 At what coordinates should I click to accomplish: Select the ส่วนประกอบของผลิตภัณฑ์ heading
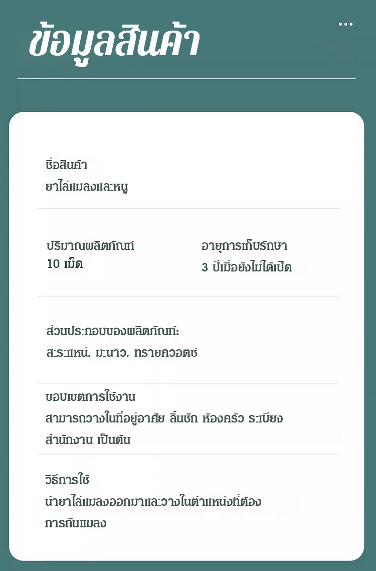113,331
